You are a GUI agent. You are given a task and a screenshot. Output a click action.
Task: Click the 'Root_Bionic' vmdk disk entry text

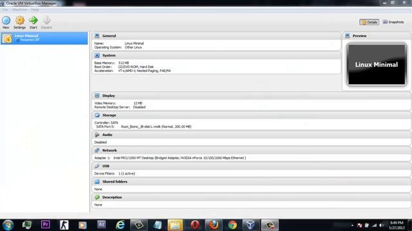(156, 127)
